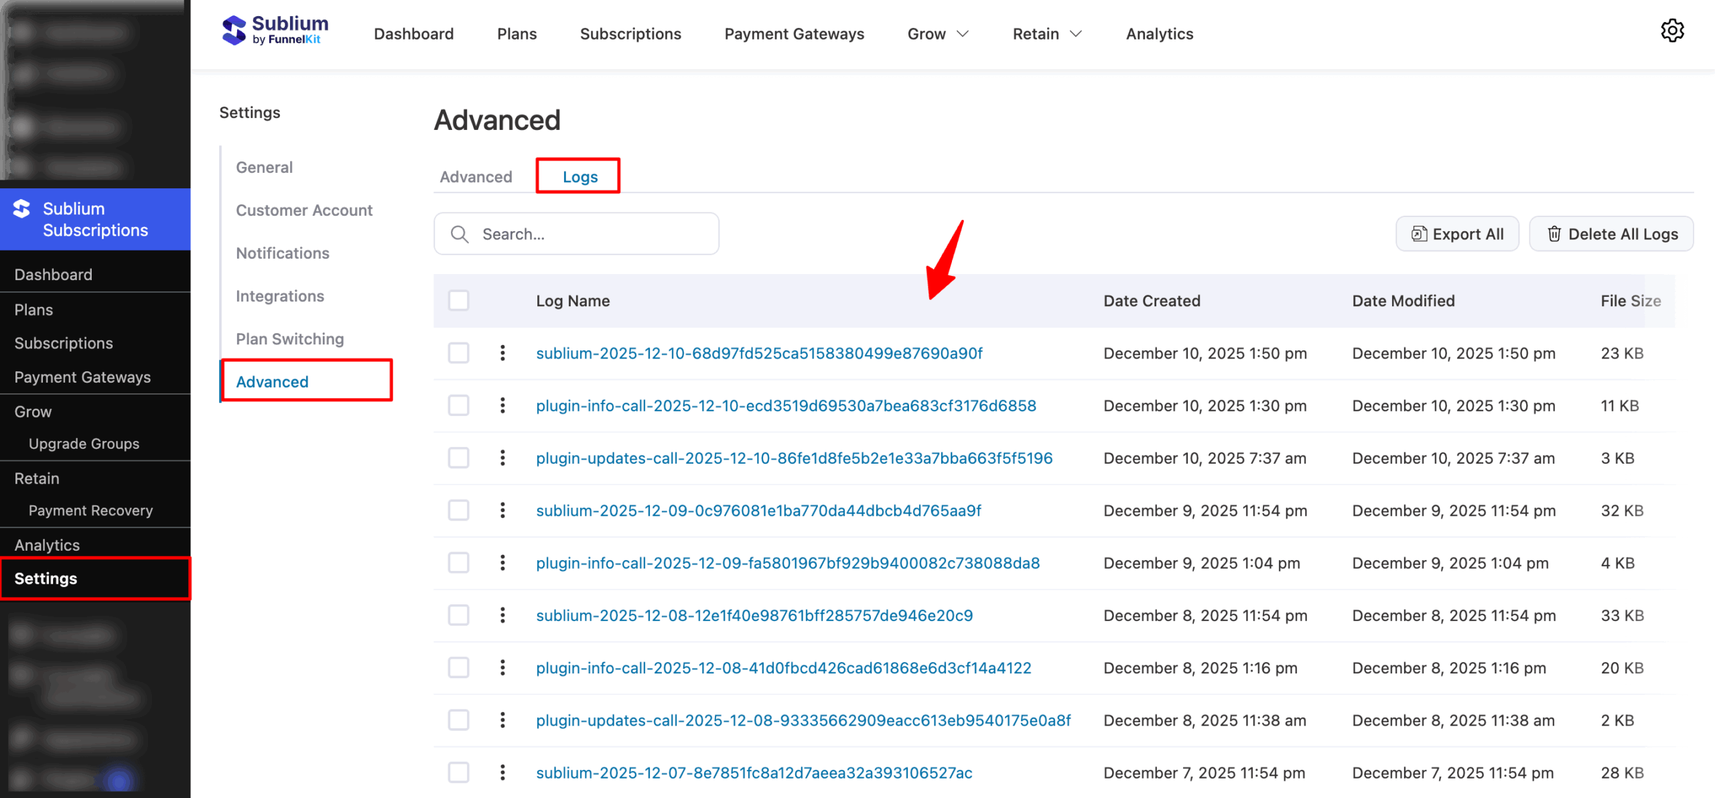Screen dimensions: 1715x798
Task: Check the sublium-2025-12-10 log checkbox
Action: point(459,353)
